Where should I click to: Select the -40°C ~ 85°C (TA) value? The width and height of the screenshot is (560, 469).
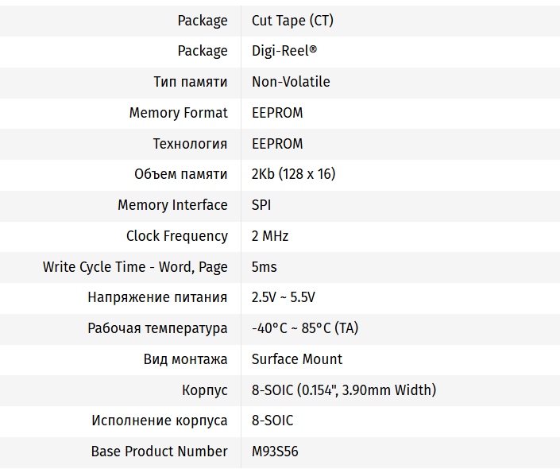(x=305, y=328)
